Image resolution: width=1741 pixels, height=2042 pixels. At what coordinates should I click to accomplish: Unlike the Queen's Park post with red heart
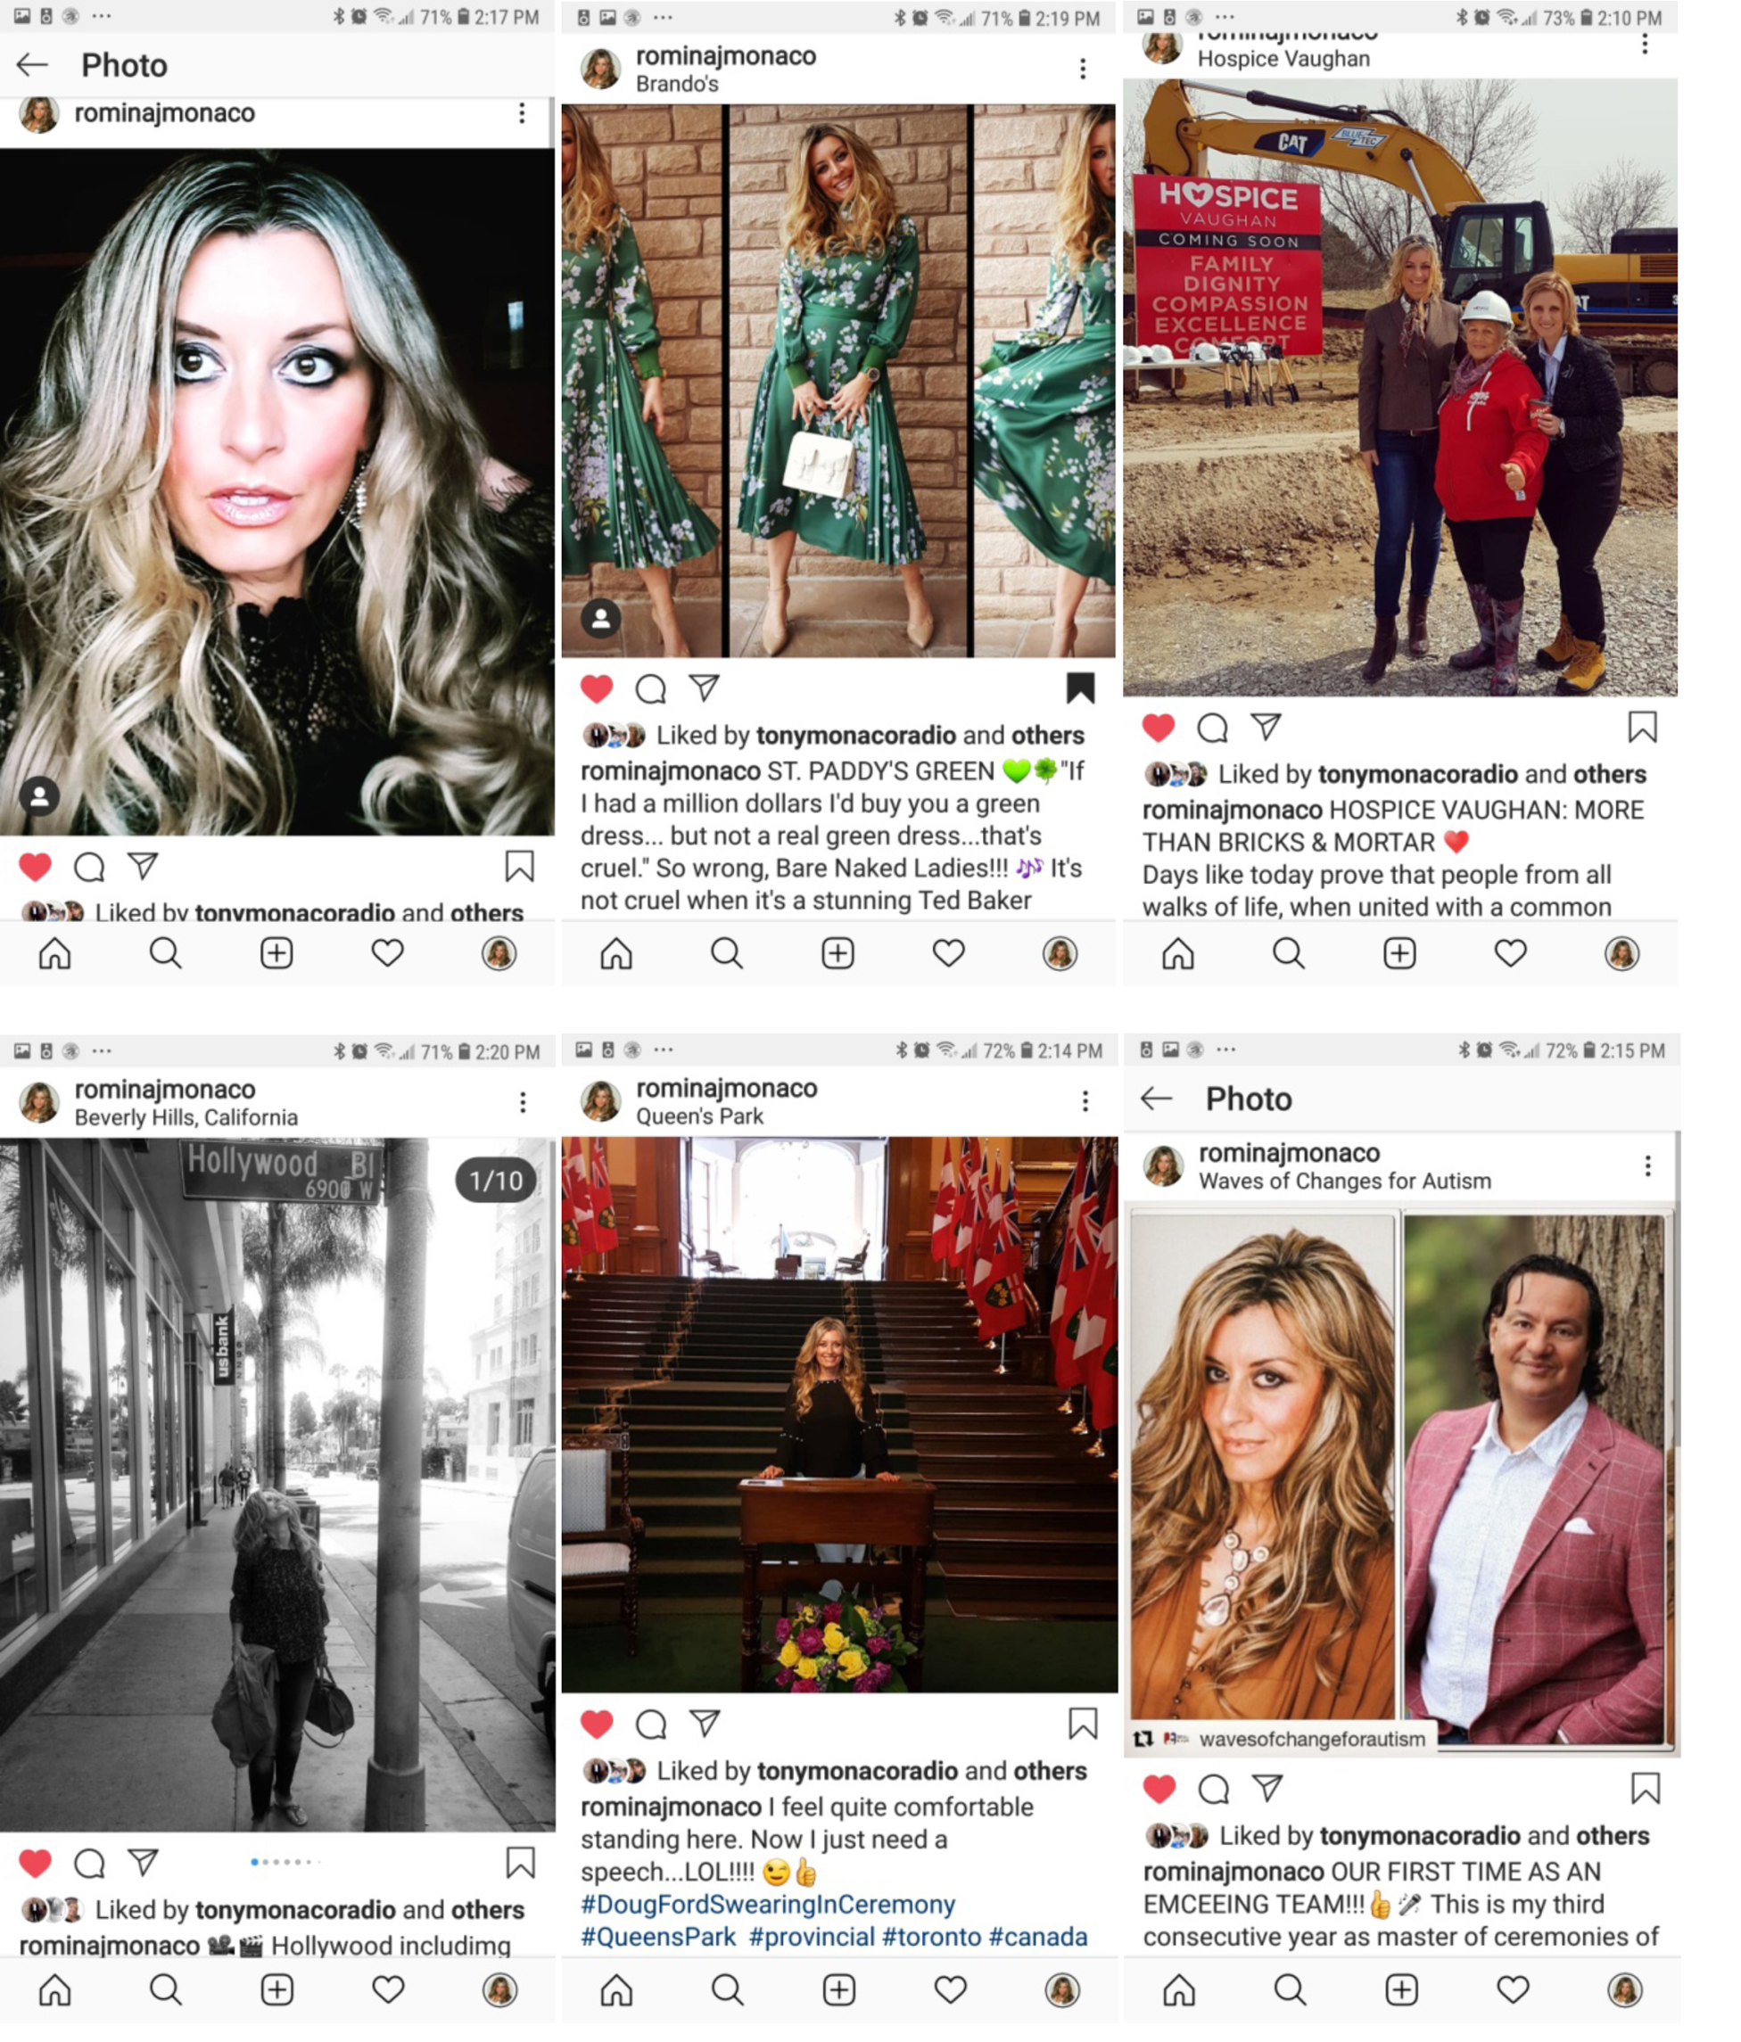point(597,1723)
